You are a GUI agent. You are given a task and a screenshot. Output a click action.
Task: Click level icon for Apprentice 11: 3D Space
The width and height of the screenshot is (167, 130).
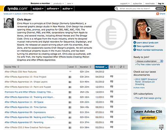click(x=70, y=102)
